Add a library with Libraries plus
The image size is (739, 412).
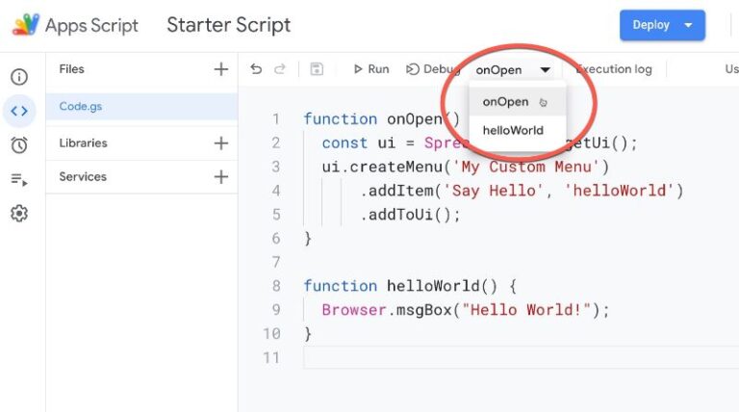(220, 142)
